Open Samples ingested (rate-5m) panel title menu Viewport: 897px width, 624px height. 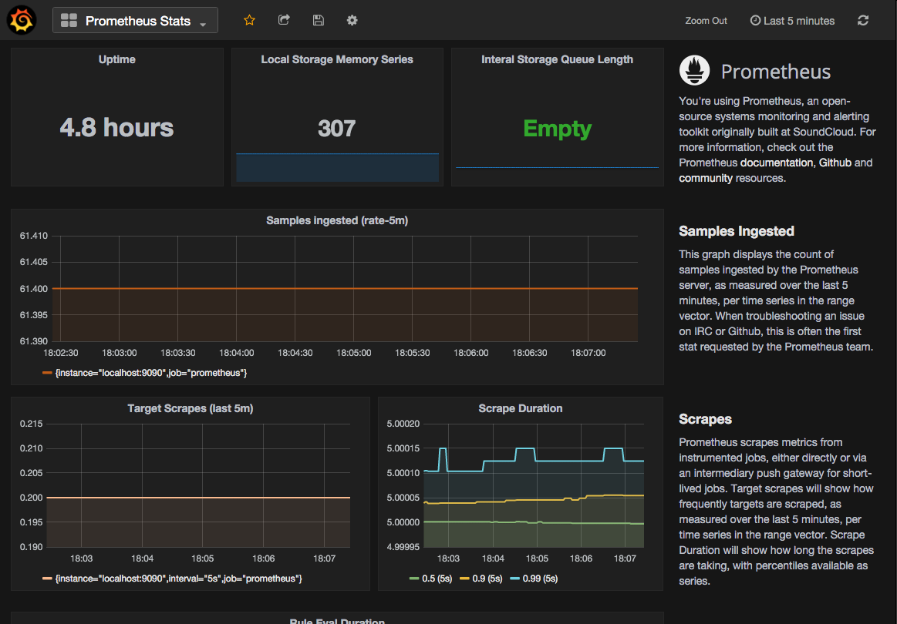coord(337,220)
